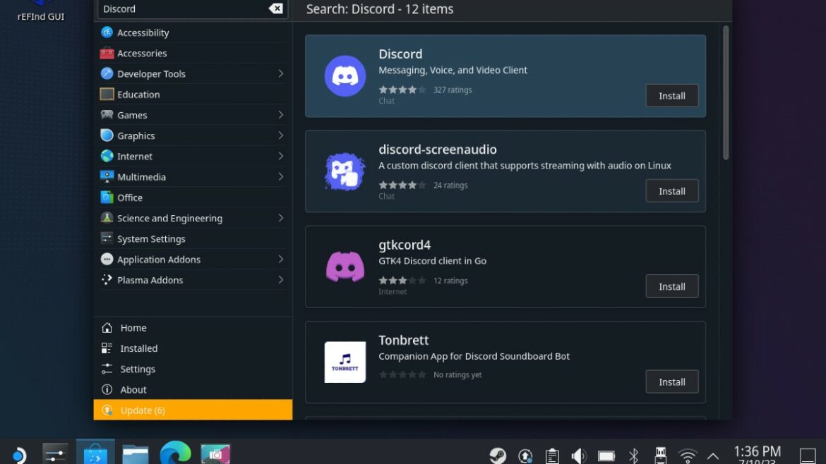Open Update (6) page

coord(193,410)
